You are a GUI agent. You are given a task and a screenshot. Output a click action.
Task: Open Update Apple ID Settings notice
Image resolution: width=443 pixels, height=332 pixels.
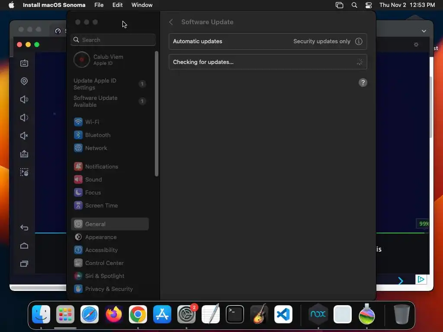pyautogui.click(x=109, y=84)
